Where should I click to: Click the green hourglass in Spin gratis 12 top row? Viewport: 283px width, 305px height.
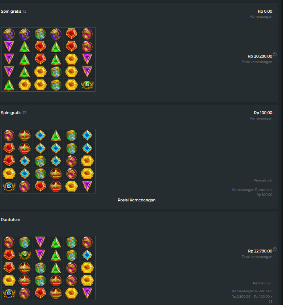[x=40, y=34]
